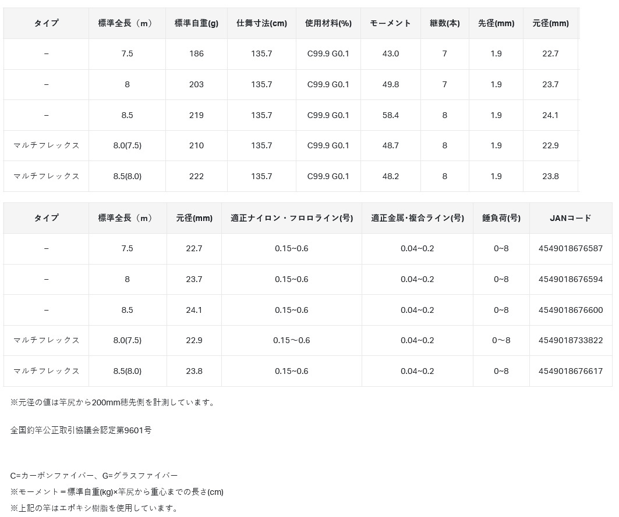Select moment value 58.4
This screenshot has width=619, height=517.
[390, 115]
